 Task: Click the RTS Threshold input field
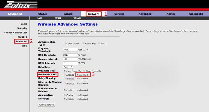click(70, 55)
